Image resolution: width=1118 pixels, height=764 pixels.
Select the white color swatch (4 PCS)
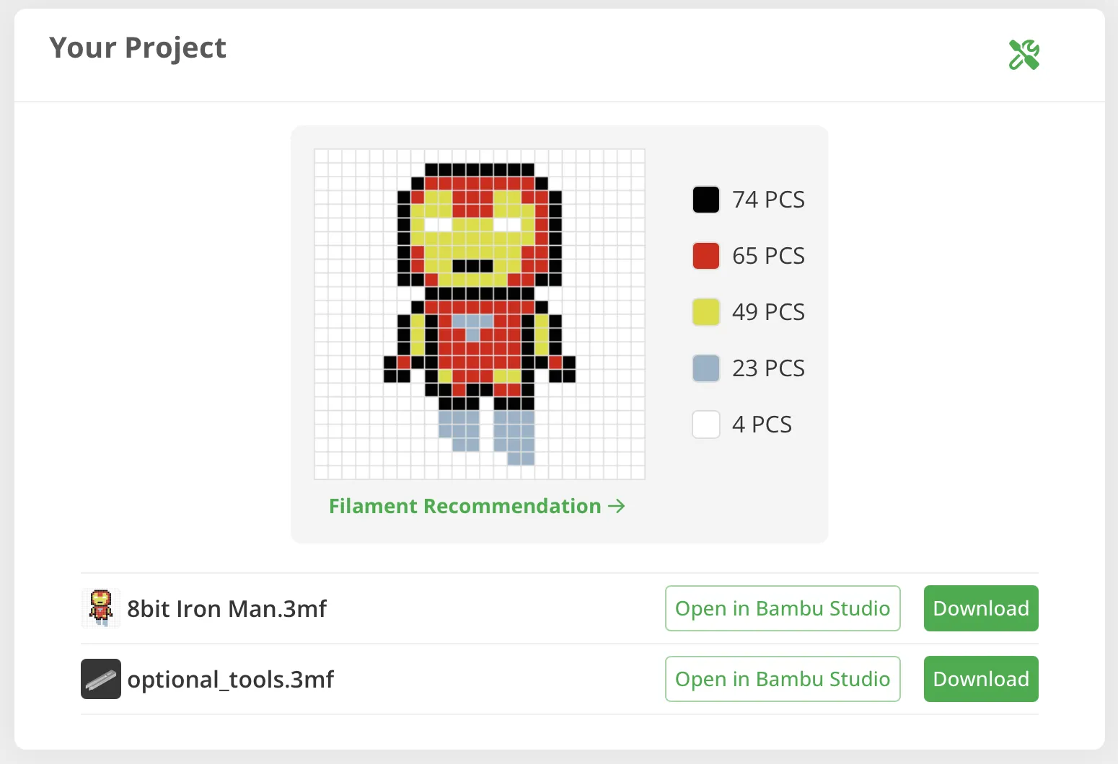click(706, 425)
